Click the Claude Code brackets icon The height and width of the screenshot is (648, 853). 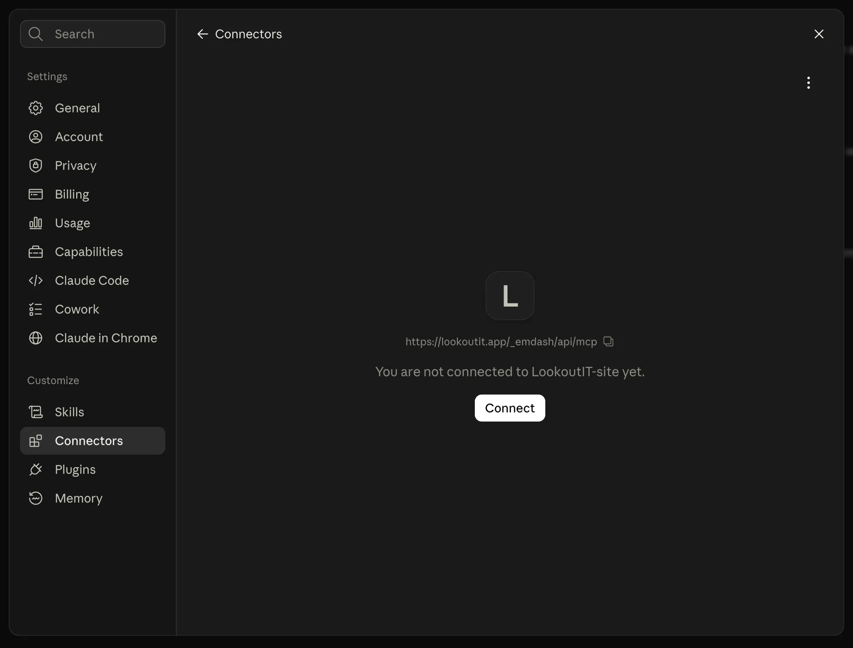point(36,280)
